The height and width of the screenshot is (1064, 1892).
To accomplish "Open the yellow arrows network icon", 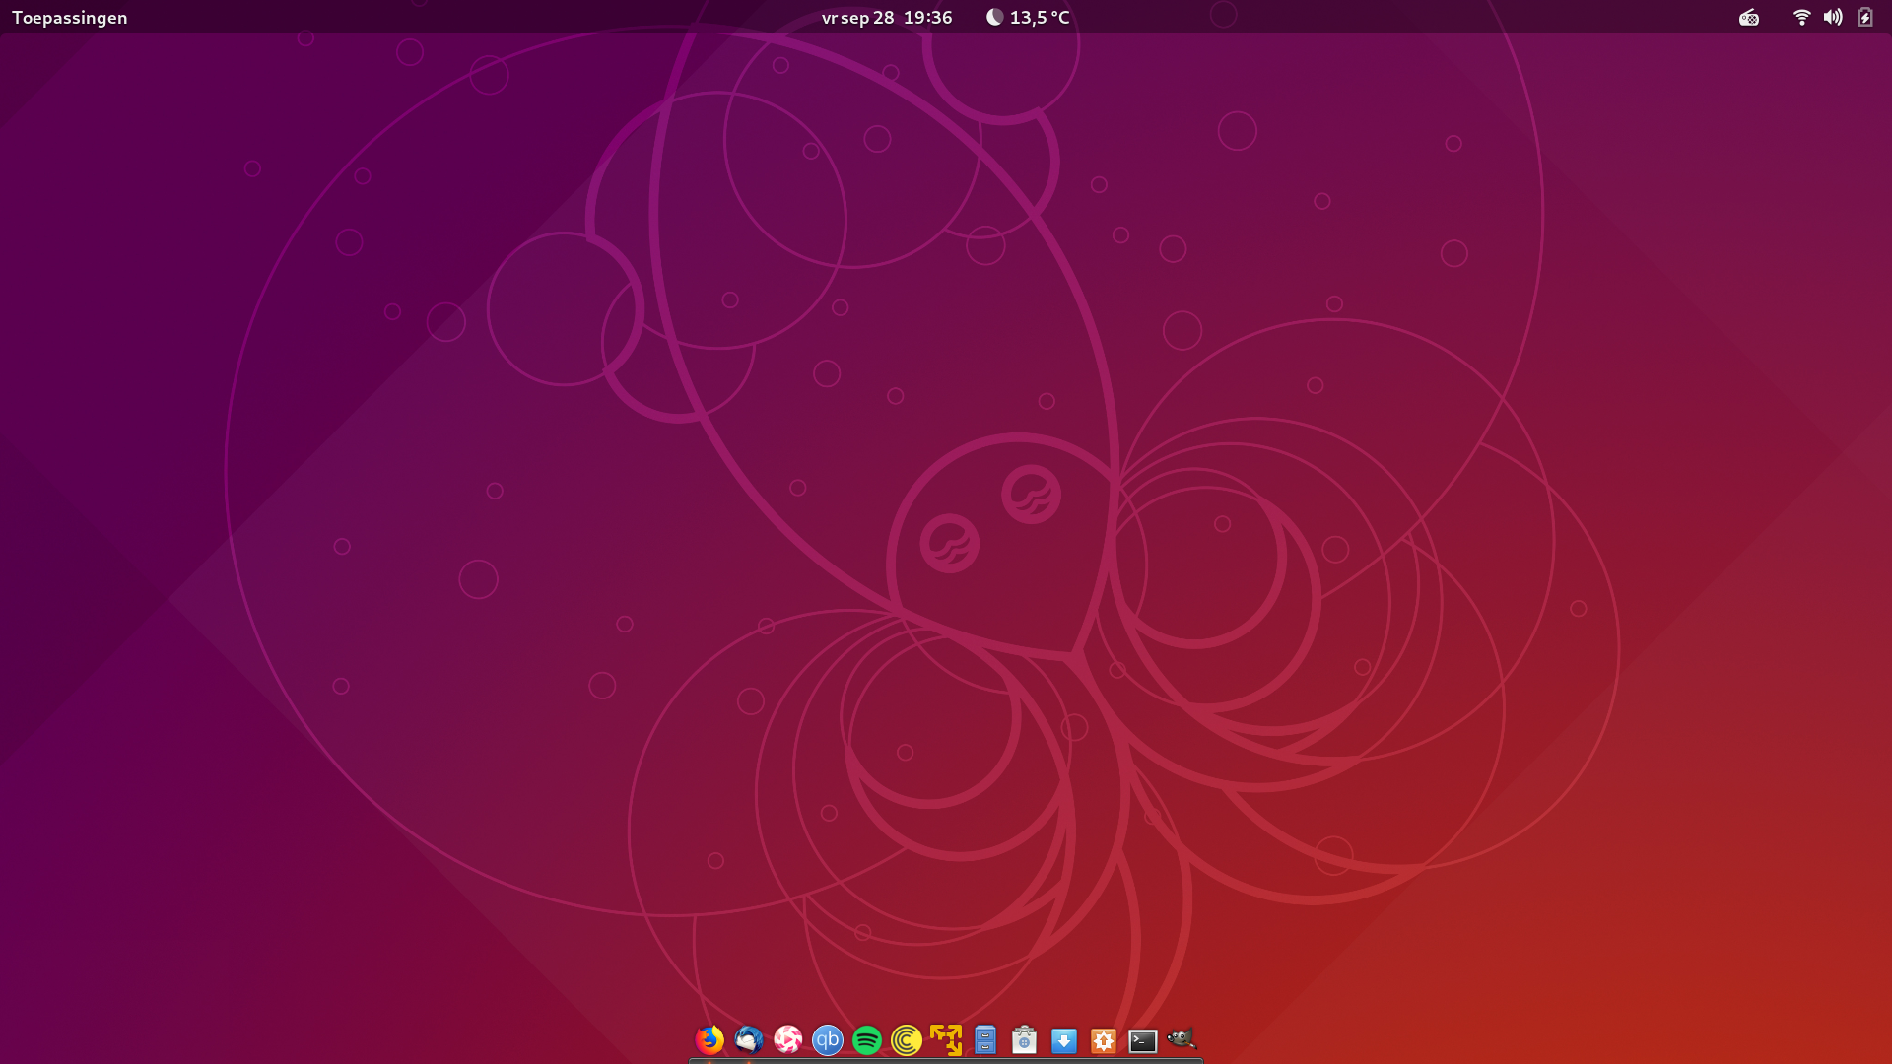I will tap(946, 1039).
